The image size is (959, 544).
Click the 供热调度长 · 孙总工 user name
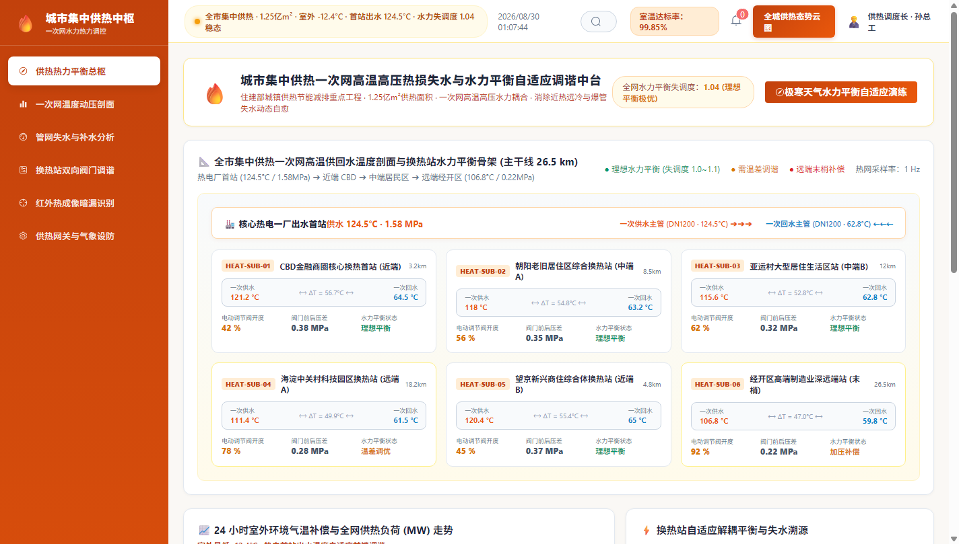[x=899, y=22]
